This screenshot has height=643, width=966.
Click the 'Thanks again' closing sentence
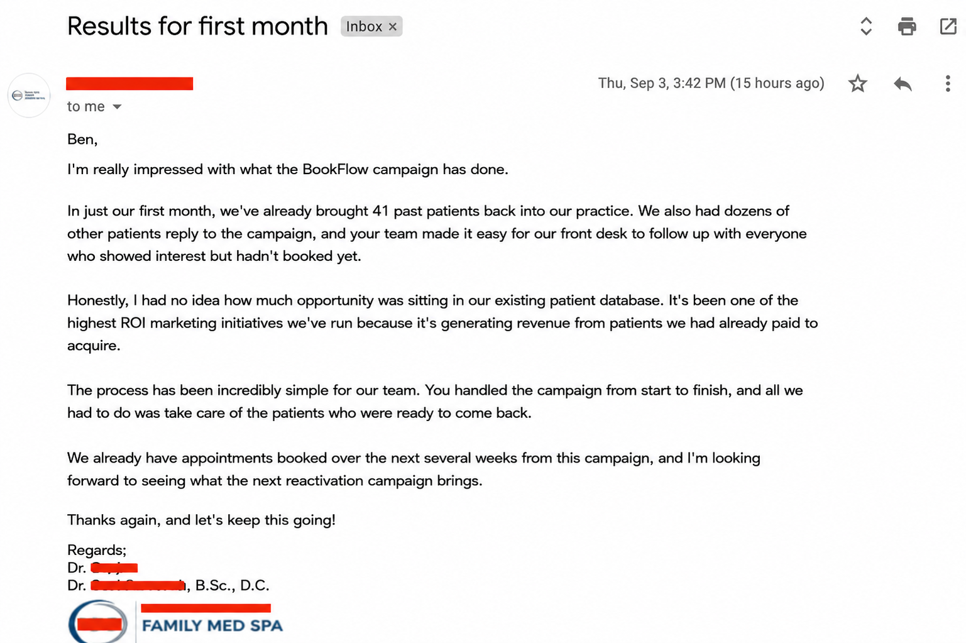pyautogui.click(x=201, y=520)
